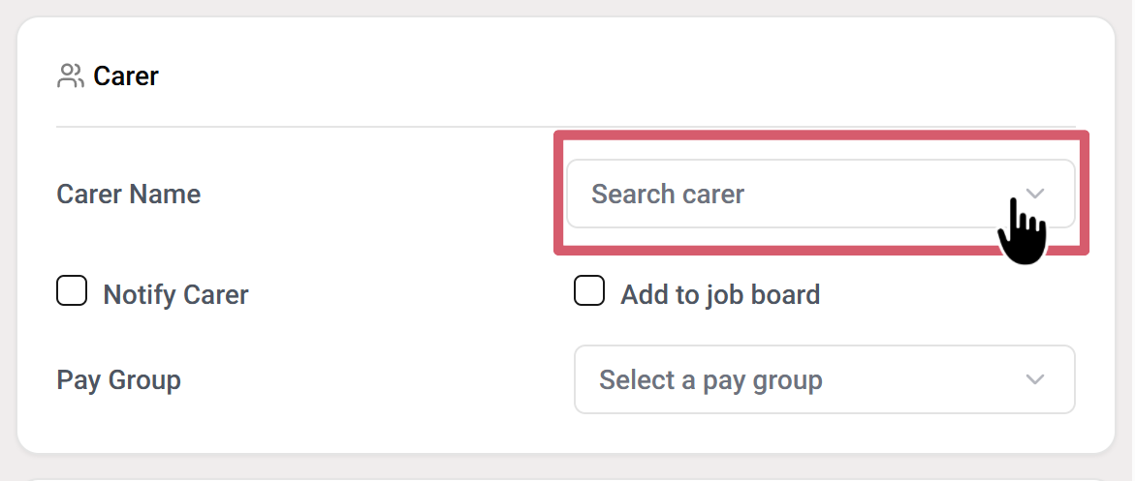The width and height of the screenshot is (1135, 481).
Task: Click the Notify Carer label text
Action: click(x=175, y=294)
